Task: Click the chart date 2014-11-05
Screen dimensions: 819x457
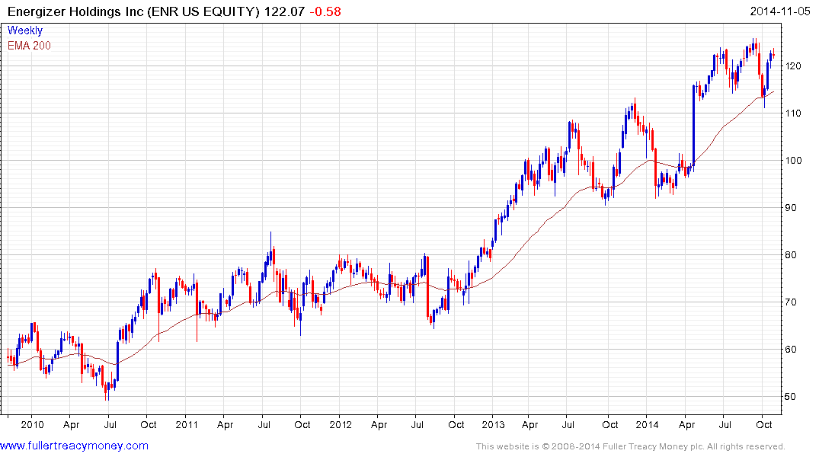Action: [x=780, y=11]
